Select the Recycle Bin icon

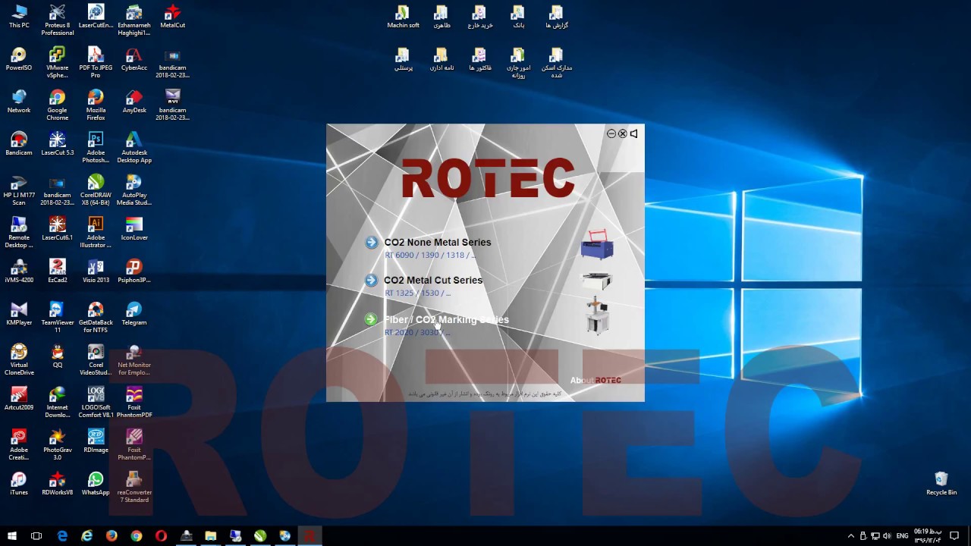click(941, 484)
